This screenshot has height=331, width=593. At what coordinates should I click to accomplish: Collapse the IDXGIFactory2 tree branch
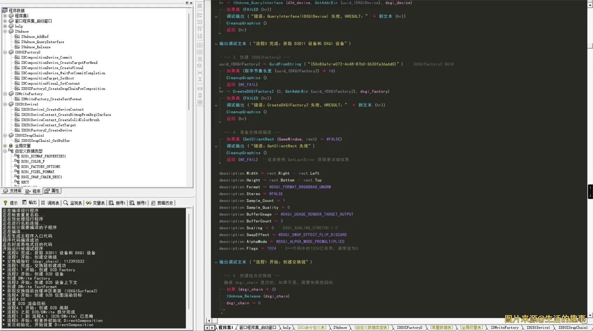5,52
